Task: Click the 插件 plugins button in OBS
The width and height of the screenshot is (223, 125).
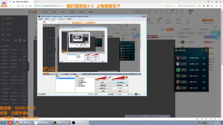Action: coord(103,91)
